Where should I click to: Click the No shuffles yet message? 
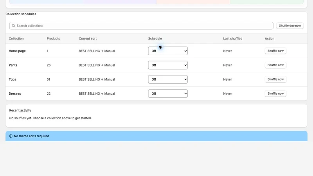pos(50,118)
